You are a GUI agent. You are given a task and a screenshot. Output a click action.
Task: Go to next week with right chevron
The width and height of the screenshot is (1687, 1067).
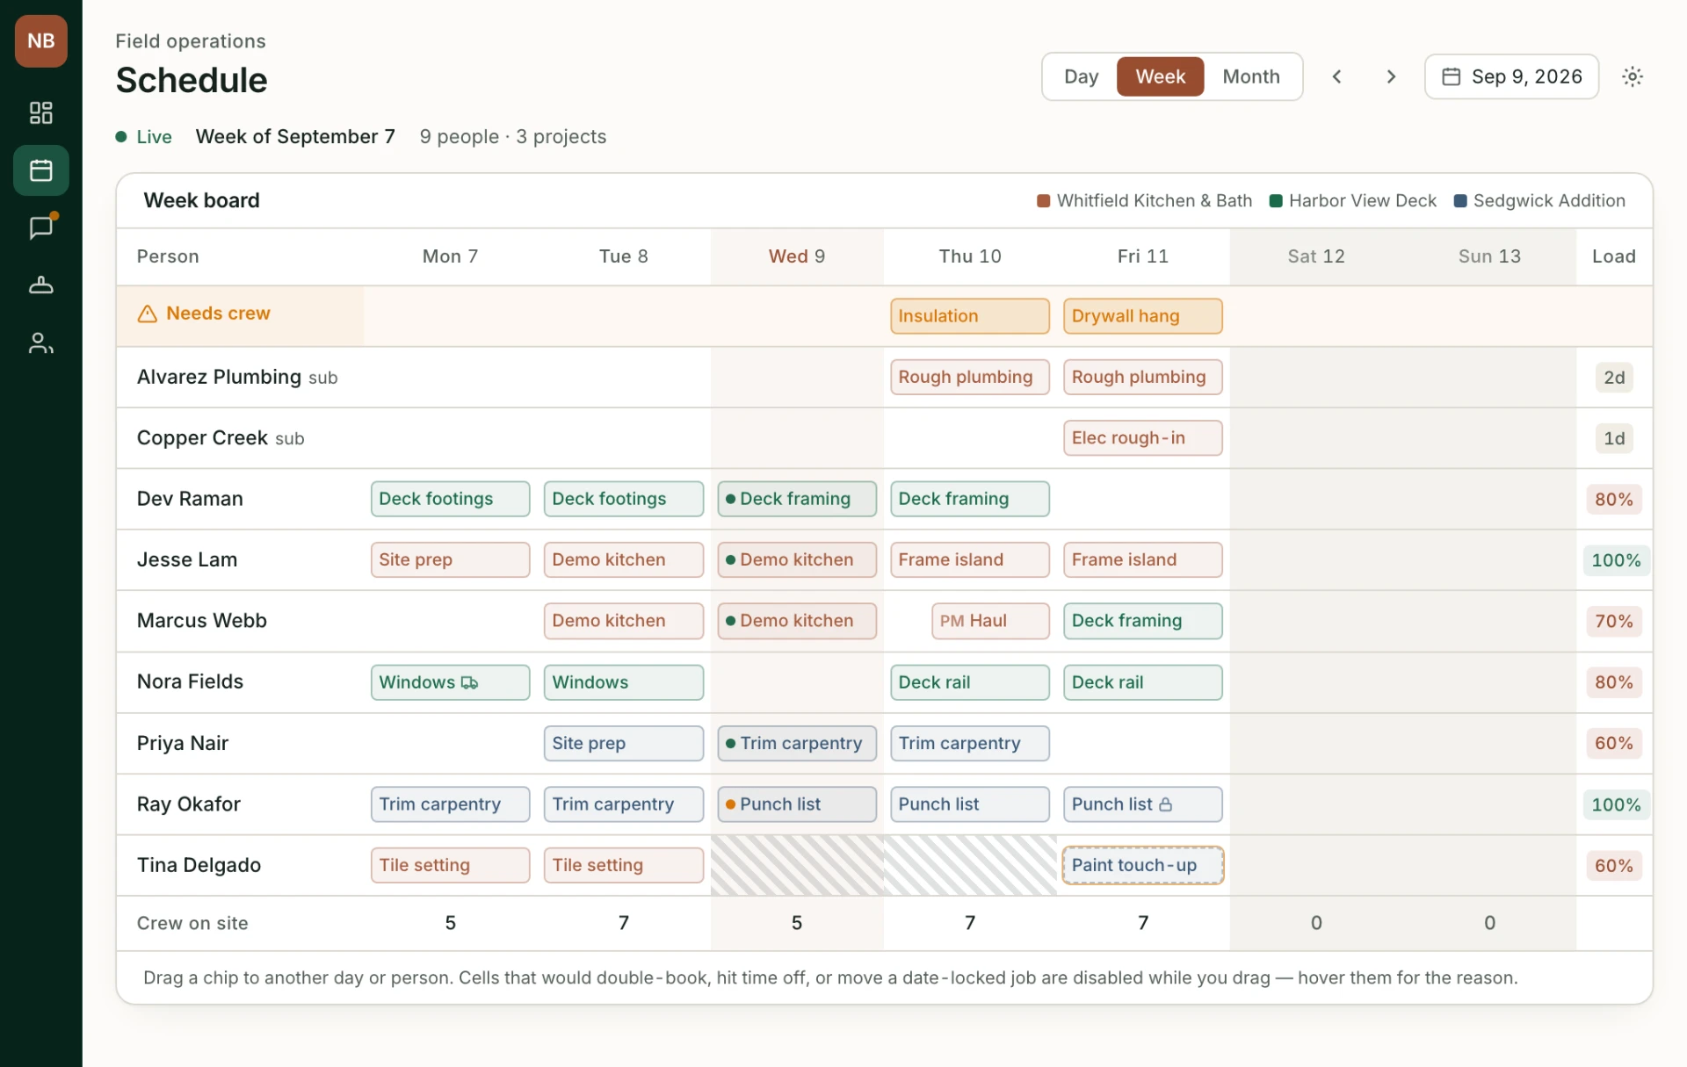tap(1391, 76)
